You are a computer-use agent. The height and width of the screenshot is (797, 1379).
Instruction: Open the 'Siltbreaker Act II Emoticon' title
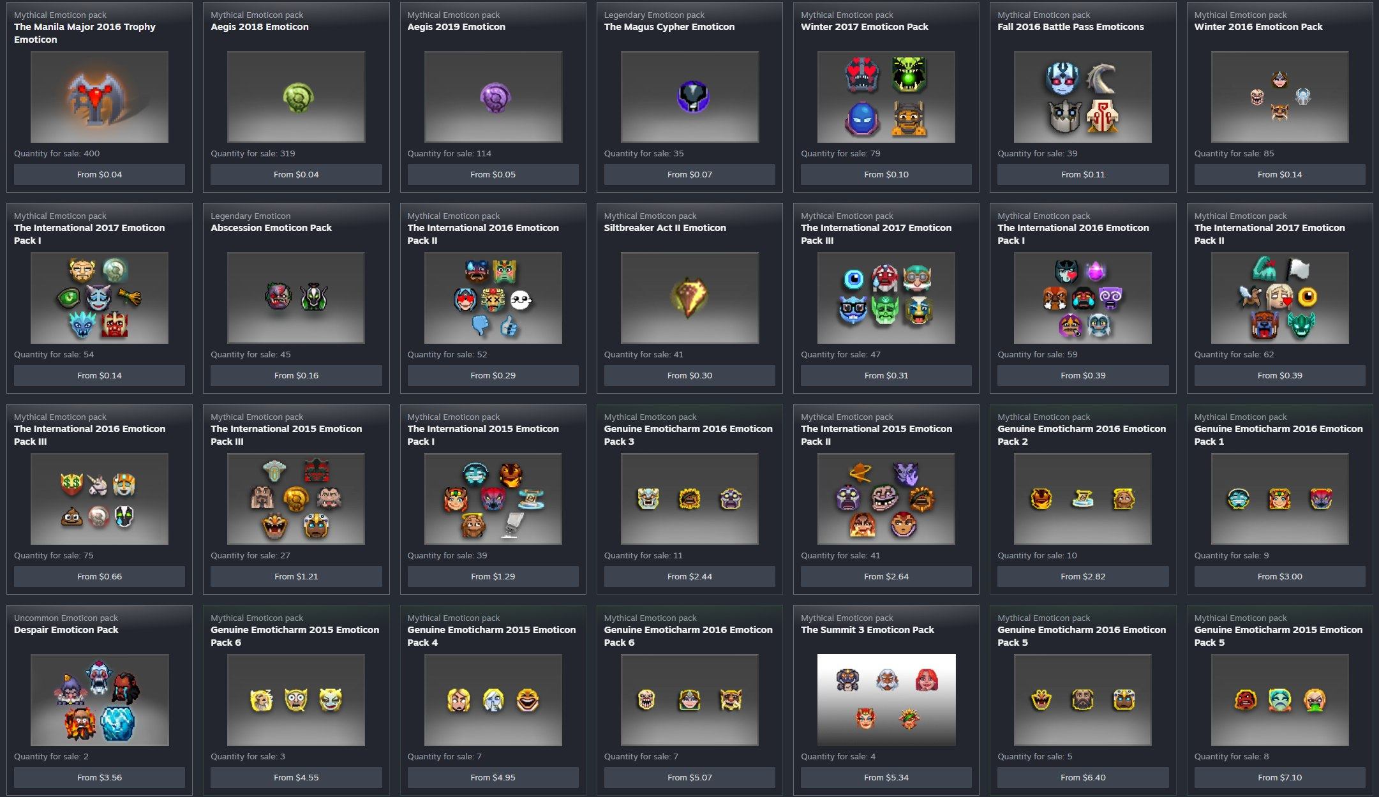665,228
